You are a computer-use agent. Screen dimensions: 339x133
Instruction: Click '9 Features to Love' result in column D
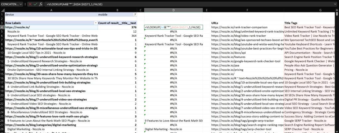(173, 121)
